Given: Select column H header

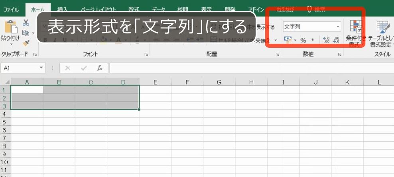Looking at the screenshot, I should pos(251,82).
